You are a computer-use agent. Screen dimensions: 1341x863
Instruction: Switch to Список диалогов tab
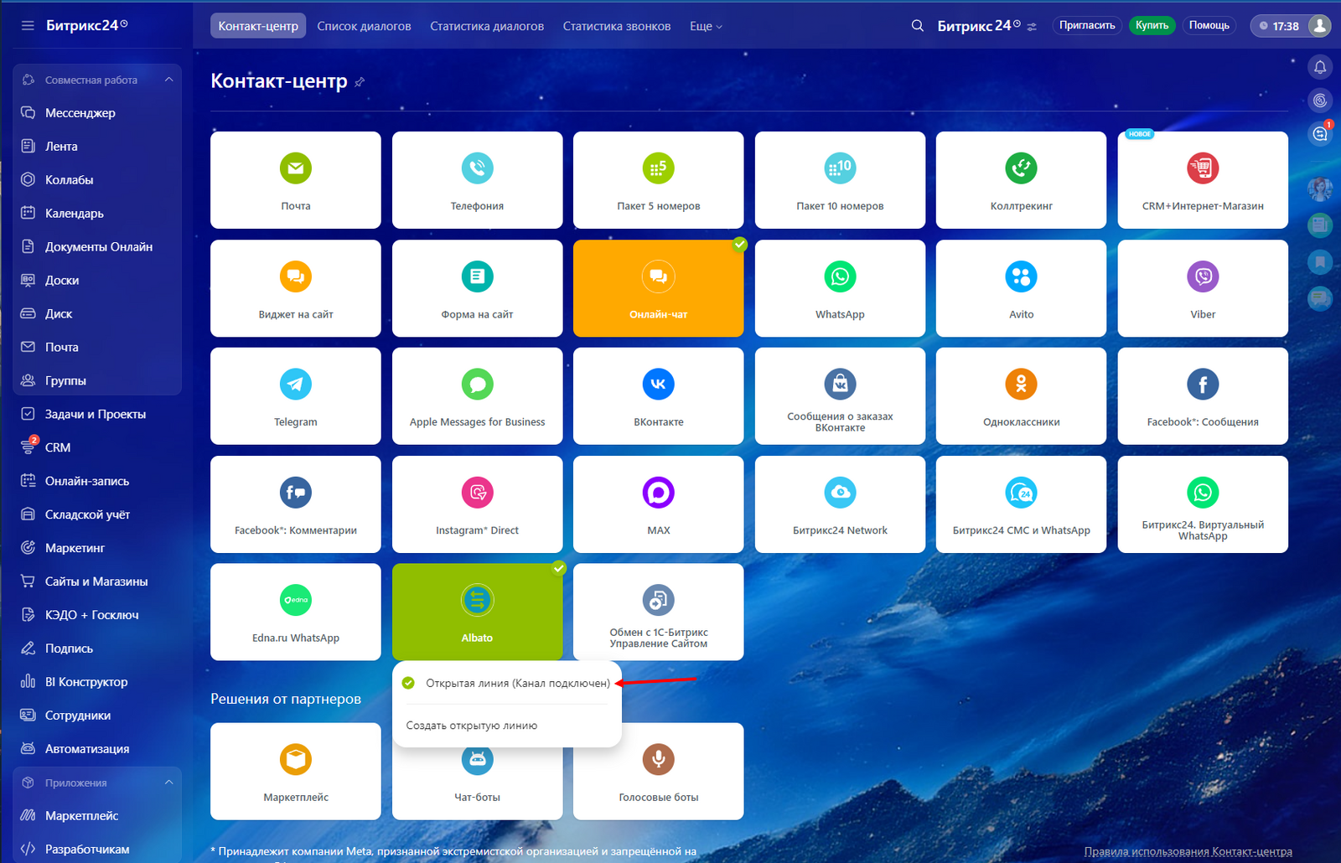[364, 26]
